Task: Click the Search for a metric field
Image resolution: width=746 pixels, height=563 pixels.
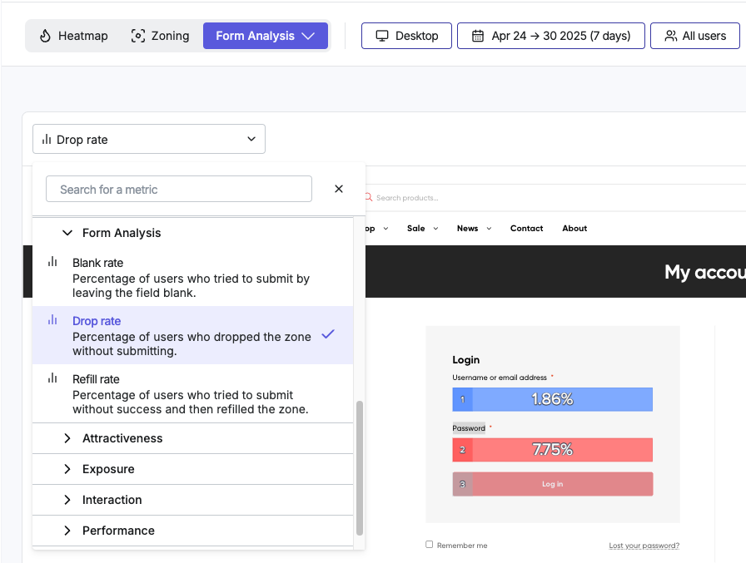Action: [x=179, y=189]
